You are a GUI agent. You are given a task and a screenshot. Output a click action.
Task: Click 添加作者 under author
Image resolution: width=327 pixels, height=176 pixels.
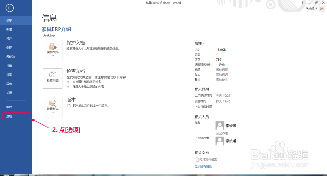click(222, 133)
